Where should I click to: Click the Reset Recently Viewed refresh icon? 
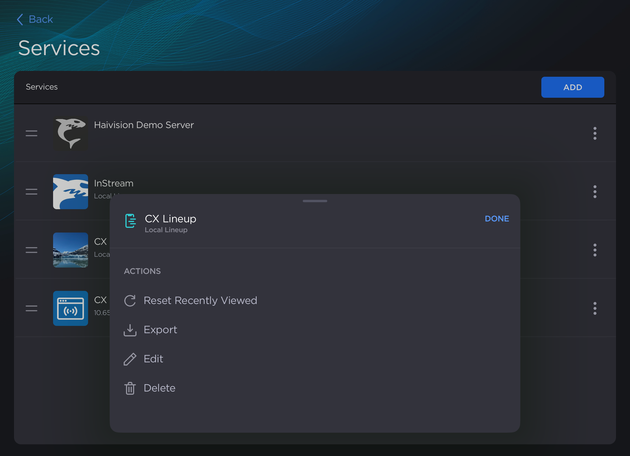coord(130,300)
